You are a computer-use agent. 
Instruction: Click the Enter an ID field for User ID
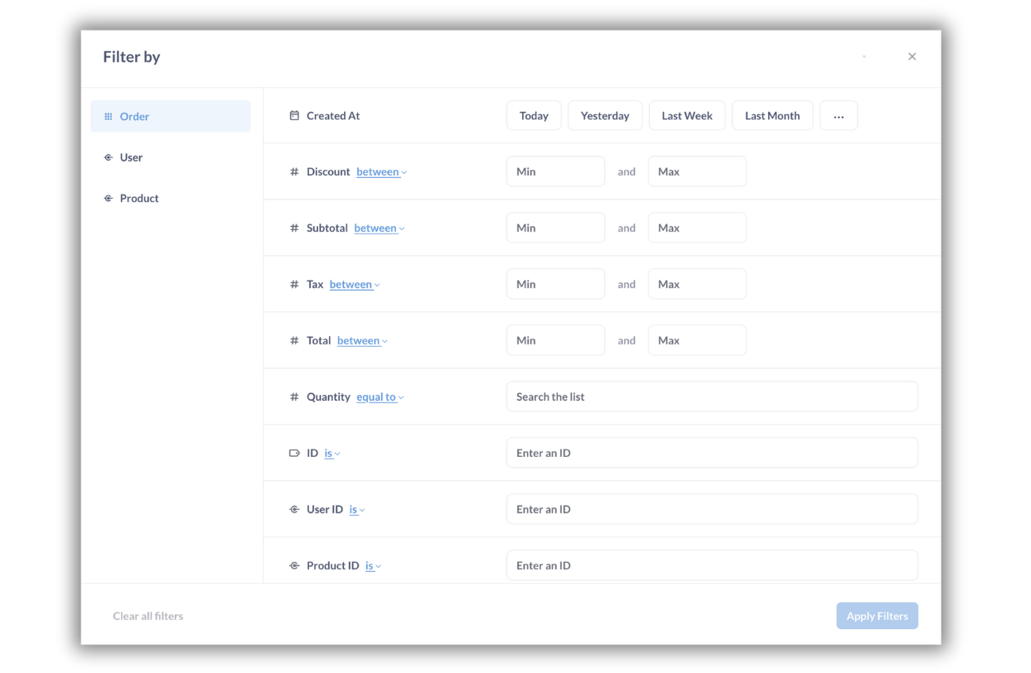click(x=712, y=509)
